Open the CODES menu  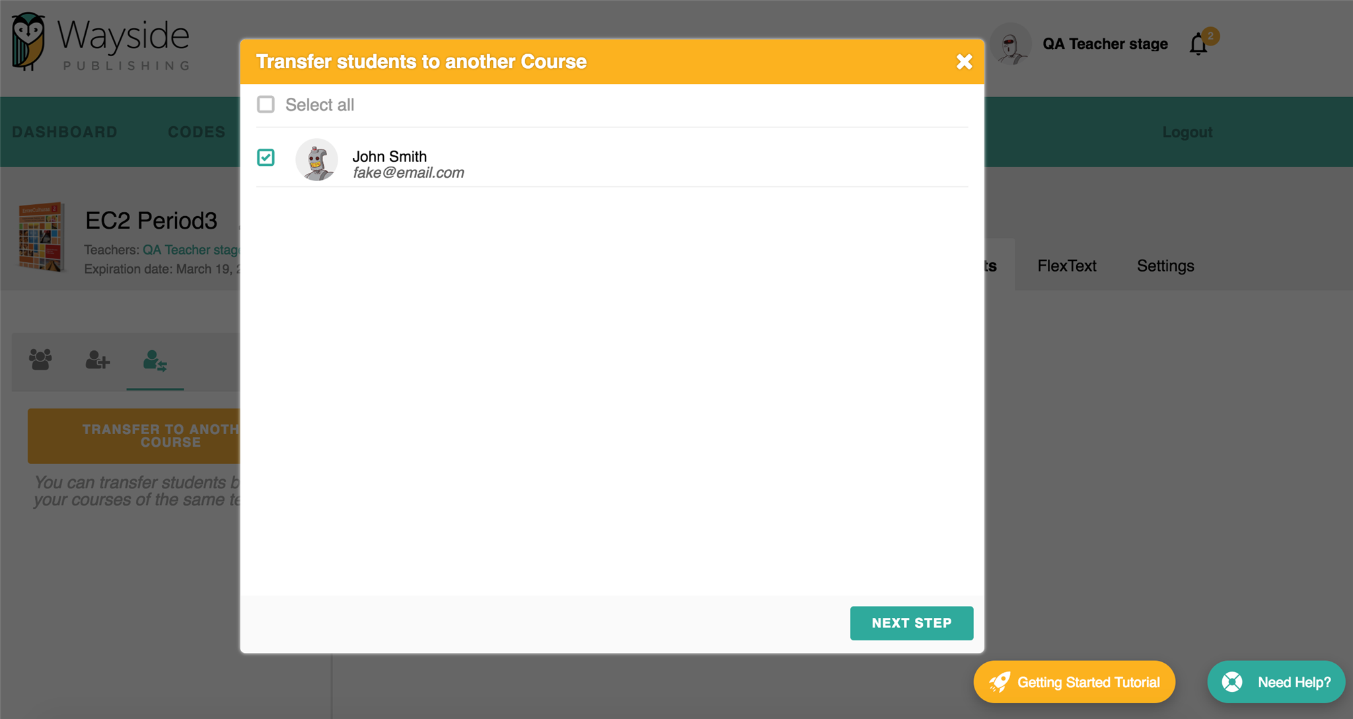click(196, 132)
